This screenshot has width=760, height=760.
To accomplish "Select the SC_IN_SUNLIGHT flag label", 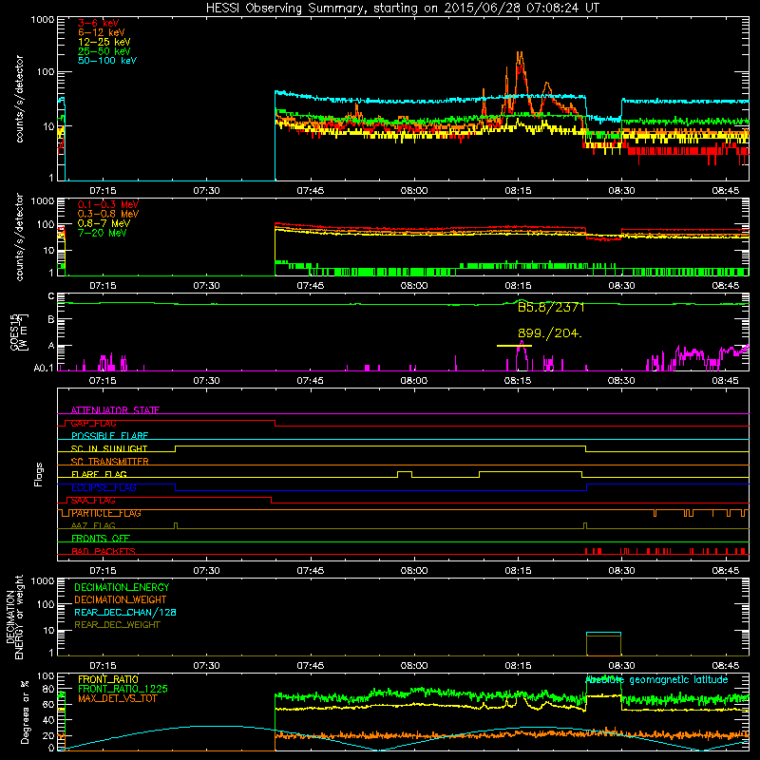I will pyautogui.click(x=109, y=448).
